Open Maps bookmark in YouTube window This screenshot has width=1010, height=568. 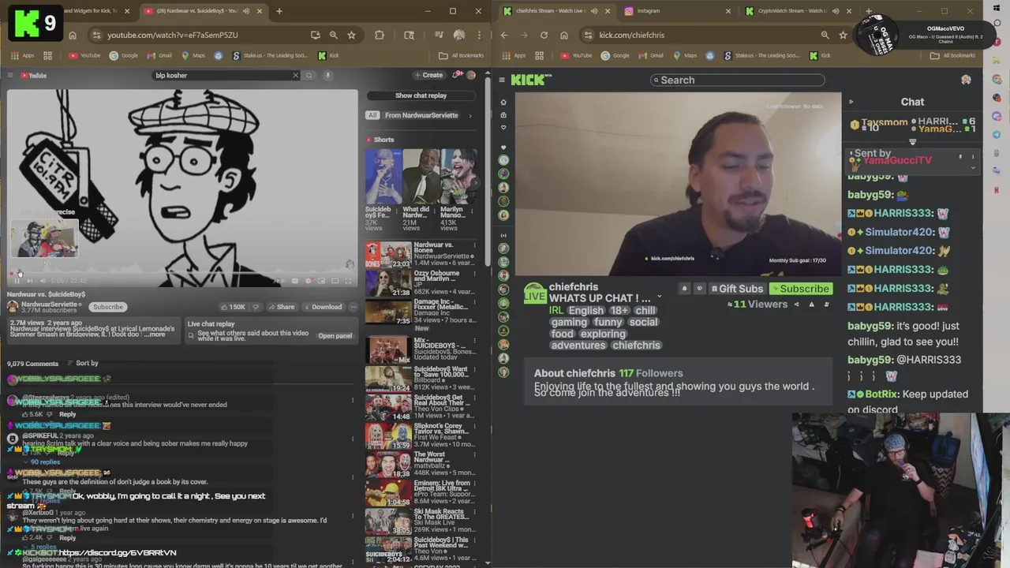click(193, 55)
